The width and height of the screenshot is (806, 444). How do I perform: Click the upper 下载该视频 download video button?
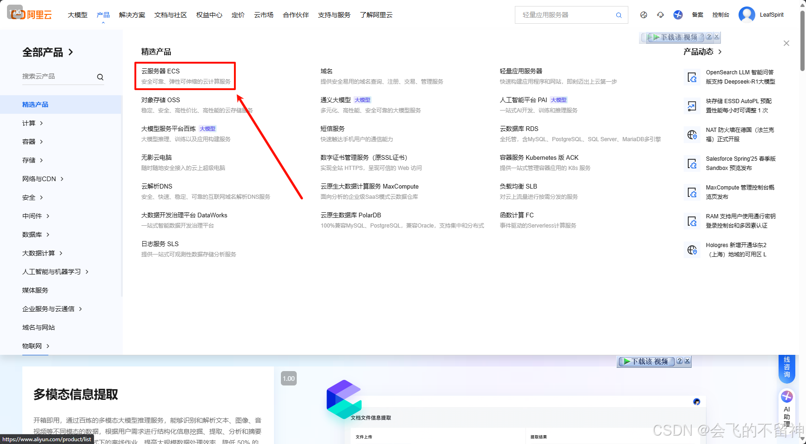[676, 37]
